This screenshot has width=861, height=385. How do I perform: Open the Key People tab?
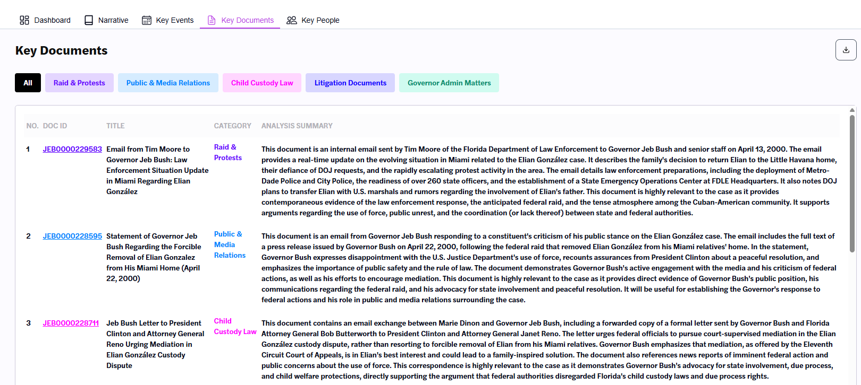[313, 20]
